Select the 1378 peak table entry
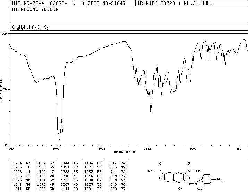248x192 pixels. pyautogui.click(x=45, y=184)
